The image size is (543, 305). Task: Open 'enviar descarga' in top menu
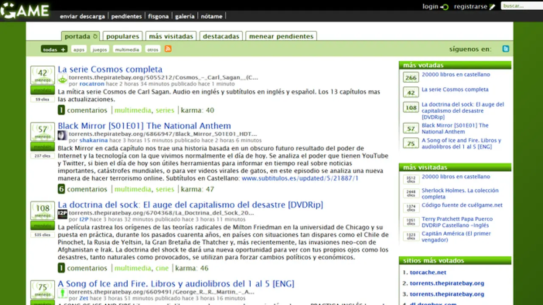point(82,17)
